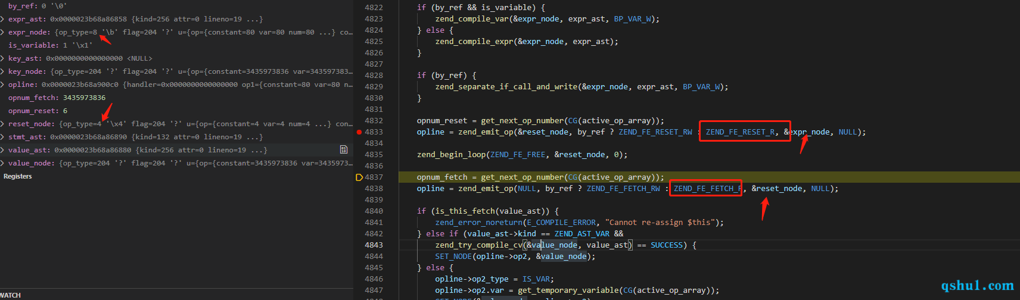The height and width of the screenshot is (300, 1020).
Task: Click ZEND_FE_FETCH_RW constant on line 4838
Action: pos(623,189)
